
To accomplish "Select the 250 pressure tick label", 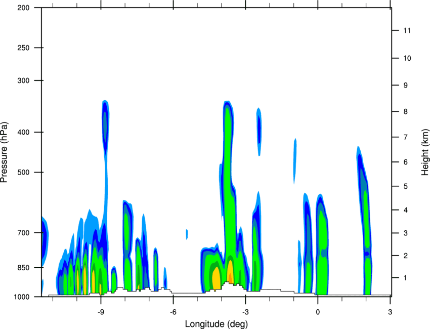I will (23, 48).
